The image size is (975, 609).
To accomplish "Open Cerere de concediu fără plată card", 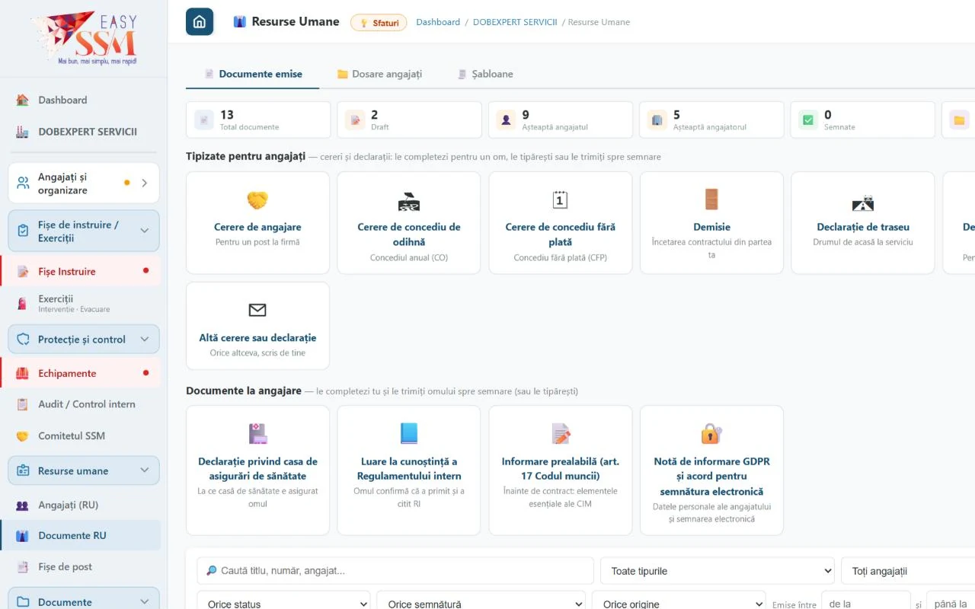I will click(561, 223).
